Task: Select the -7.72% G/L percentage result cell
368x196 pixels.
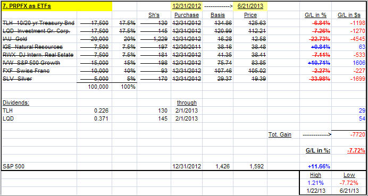Action: click(x=349, y=150)
